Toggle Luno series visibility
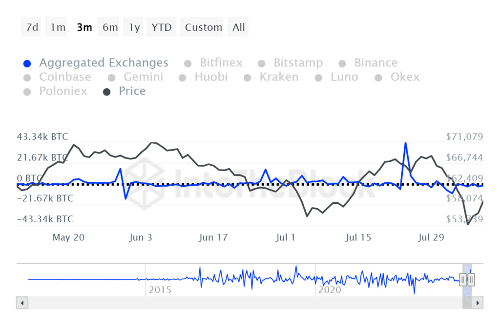 pyautogui.click(x=336, y=77)
